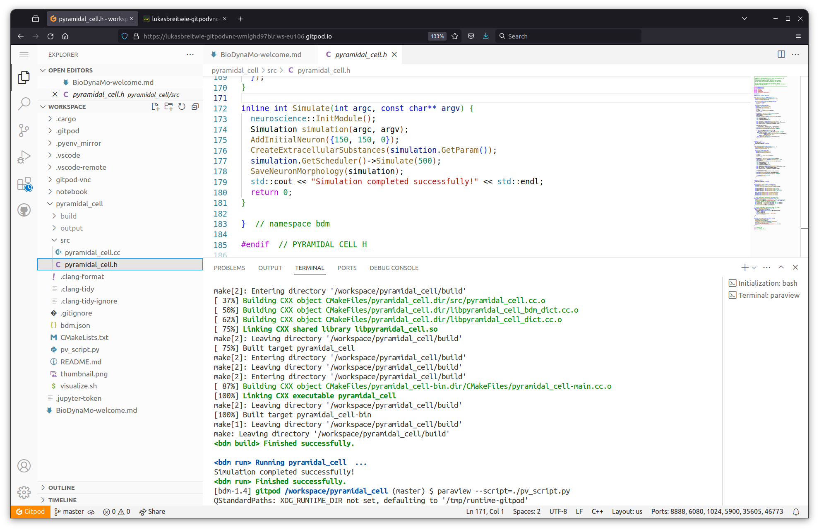The image size is (819, 530).
Task: Click the Share button in status bar
Action: pyautogui.click(x=152, y=512)
